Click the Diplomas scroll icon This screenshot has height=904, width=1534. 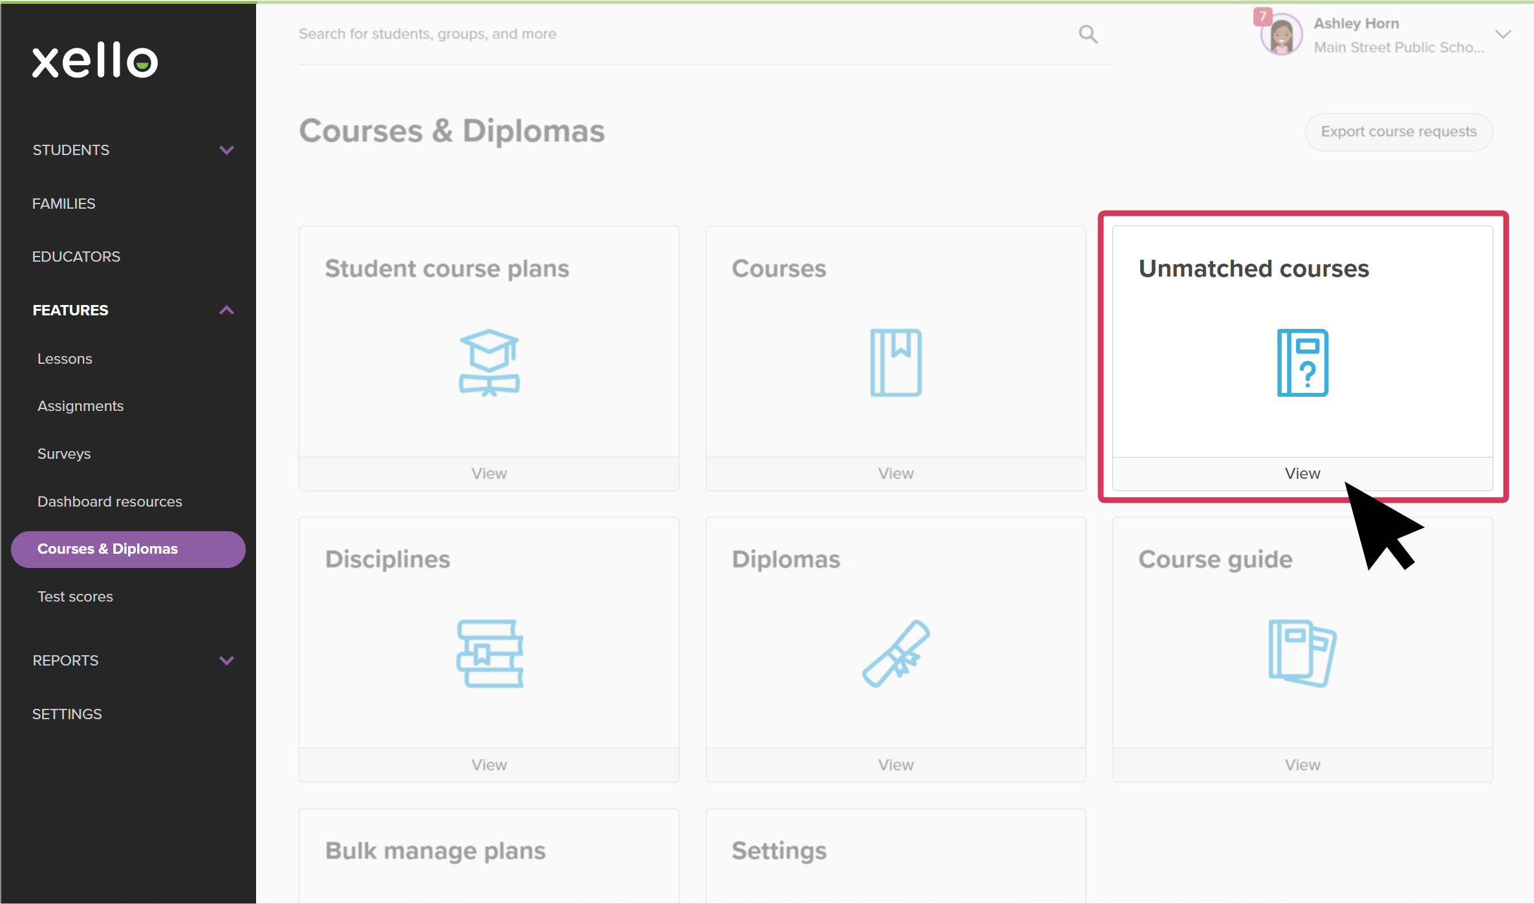(896, 653)
